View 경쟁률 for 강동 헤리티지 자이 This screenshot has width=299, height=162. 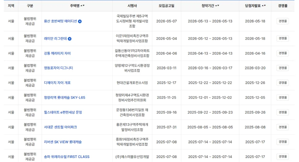tap(283, 53)
